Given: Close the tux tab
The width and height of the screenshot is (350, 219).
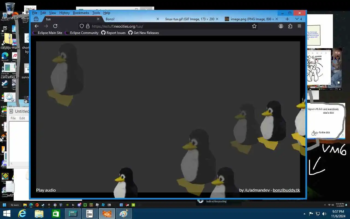Looking at the screenshot, I should coord(98,19).
